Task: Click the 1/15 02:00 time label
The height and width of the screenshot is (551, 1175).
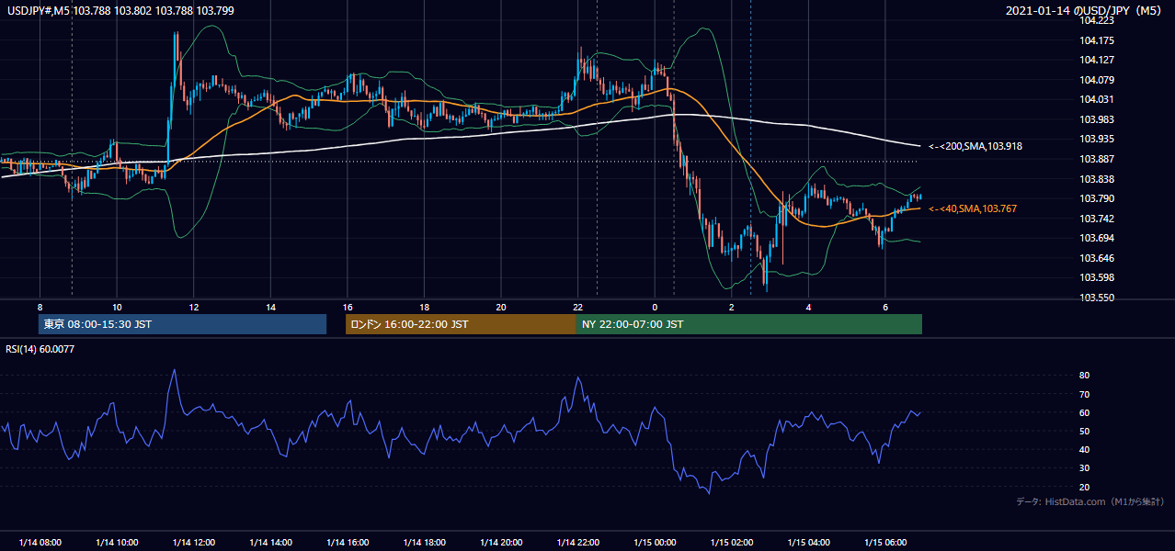Action: point(731,543)
